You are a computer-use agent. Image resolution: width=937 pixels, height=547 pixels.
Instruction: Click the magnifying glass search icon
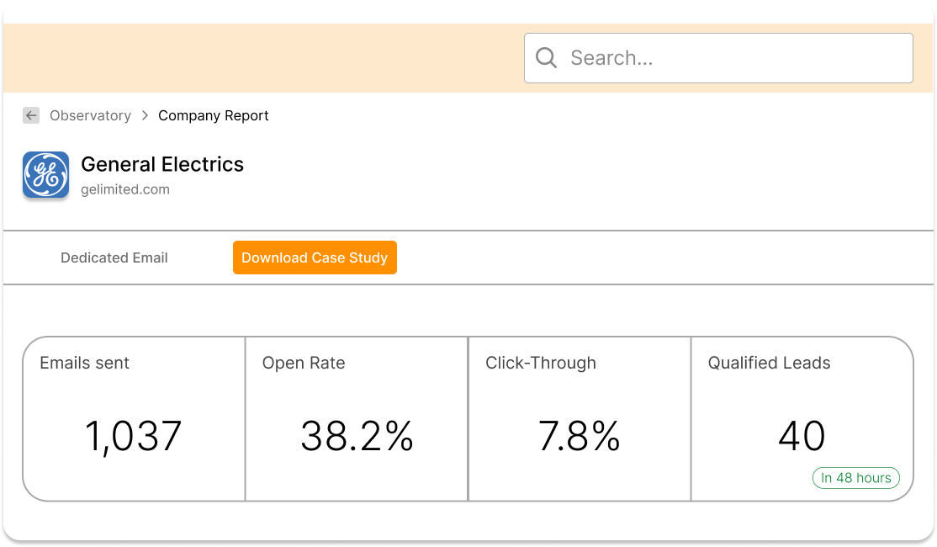tap(547, 58)
